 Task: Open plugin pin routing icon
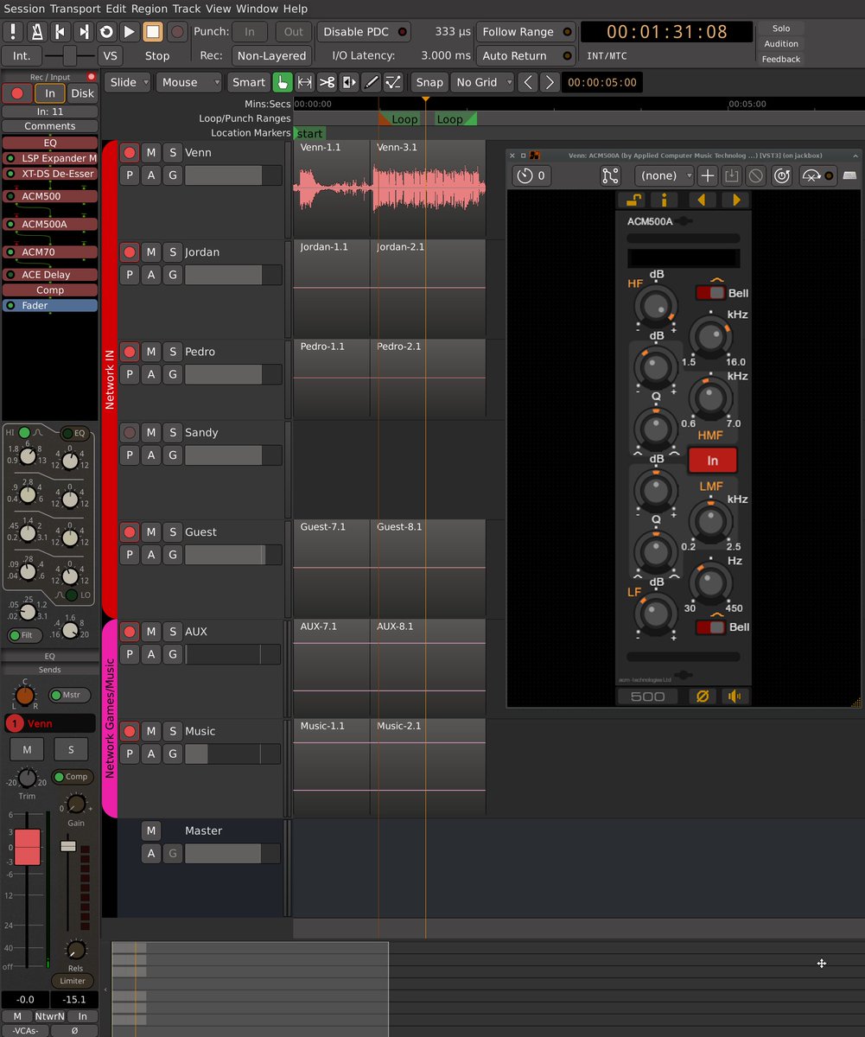pos(611,175)
